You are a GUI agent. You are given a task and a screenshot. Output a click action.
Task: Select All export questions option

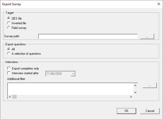coord(9,49)
